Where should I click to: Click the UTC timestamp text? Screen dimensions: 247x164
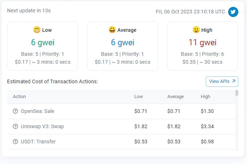(190, 12)
